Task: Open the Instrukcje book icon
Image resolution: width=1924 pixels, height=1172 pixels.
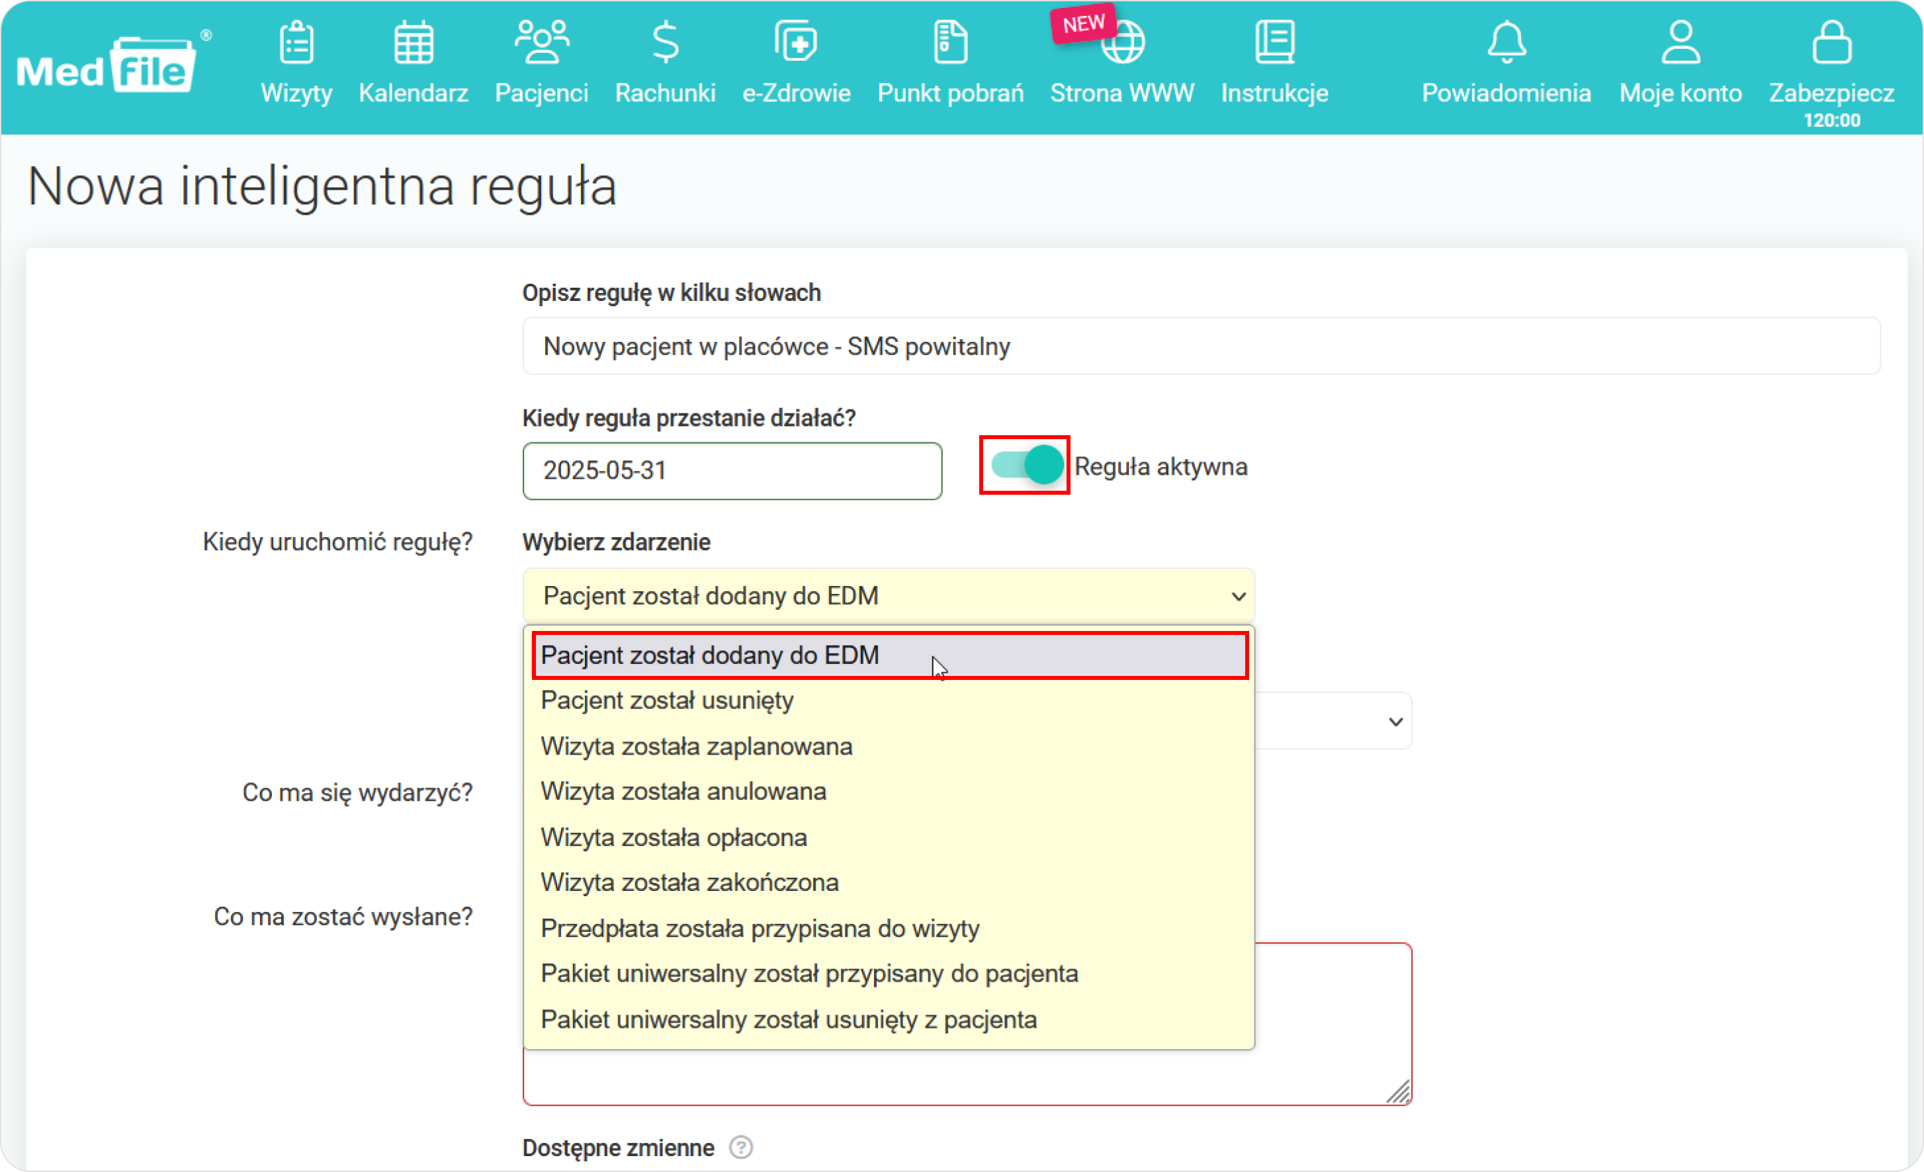Action: (x=1274, y=42)
